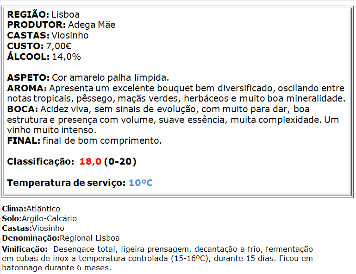Select the Lisboa region text
356x274 pixels.
(66, 14)
